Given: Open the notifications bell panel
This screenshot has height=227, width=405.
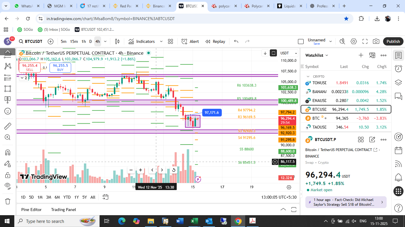Looking at the screenshot, I should coord(398,178).
